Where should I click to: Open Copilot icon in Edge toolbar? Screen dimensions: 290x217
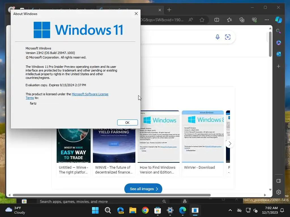coord(279,19)
